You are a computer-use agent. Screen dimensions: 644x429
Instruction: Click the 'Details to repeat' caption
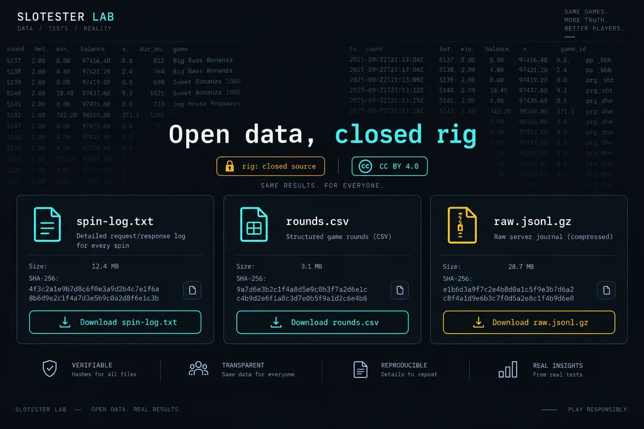click(409, 374)
